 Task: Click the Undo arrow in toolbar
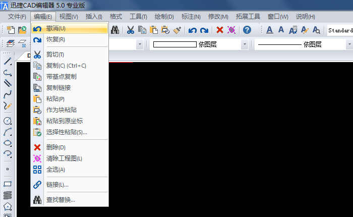click(x=193, y=30)
